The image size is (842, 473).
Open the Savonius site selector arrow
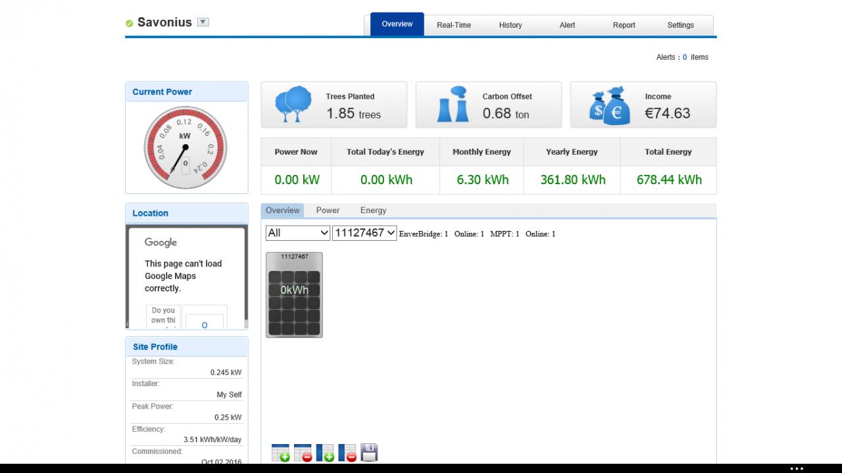[203, 22]
